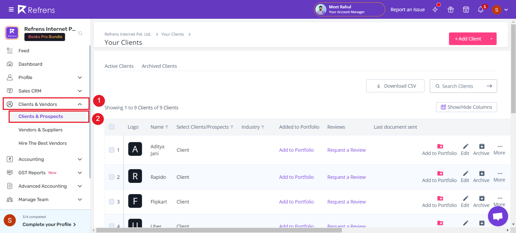The image size is (516, 233).
Task: Filter Select Clients/Prospects column
Action: (232, 127)
